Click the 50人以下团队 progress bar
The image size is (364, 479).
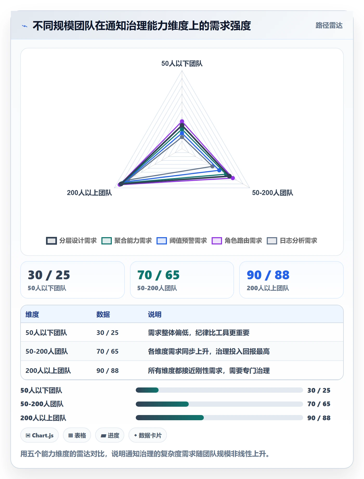coord(219,390)
